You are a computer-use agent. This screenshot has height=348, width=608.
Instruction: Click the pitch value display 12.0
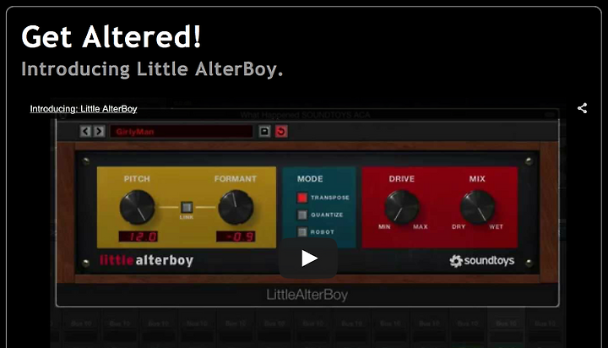pos(138,237)
